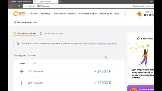The width and height of the screenshot is (162, 91).
Task: Click the Yandex Я button
Action: coord(19,6)
